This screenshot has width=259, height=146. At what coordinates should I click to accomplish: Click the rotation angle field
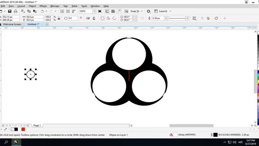point(73,18)
